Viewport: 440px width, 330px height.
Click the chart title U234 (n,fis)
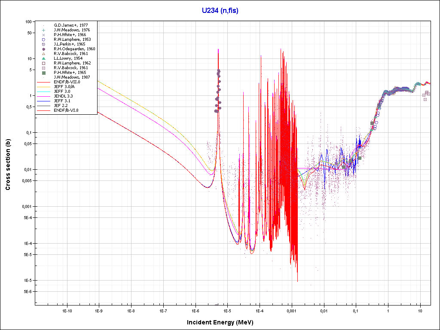[220, 10]
